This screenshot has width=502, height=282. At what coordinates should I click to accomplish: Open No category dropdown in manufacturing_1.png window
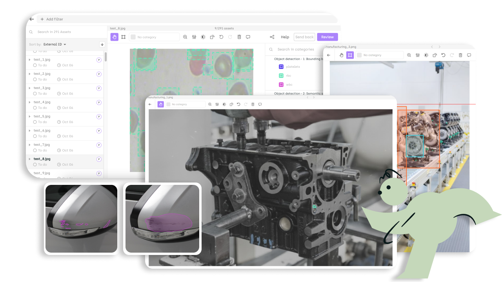point(185,104)
